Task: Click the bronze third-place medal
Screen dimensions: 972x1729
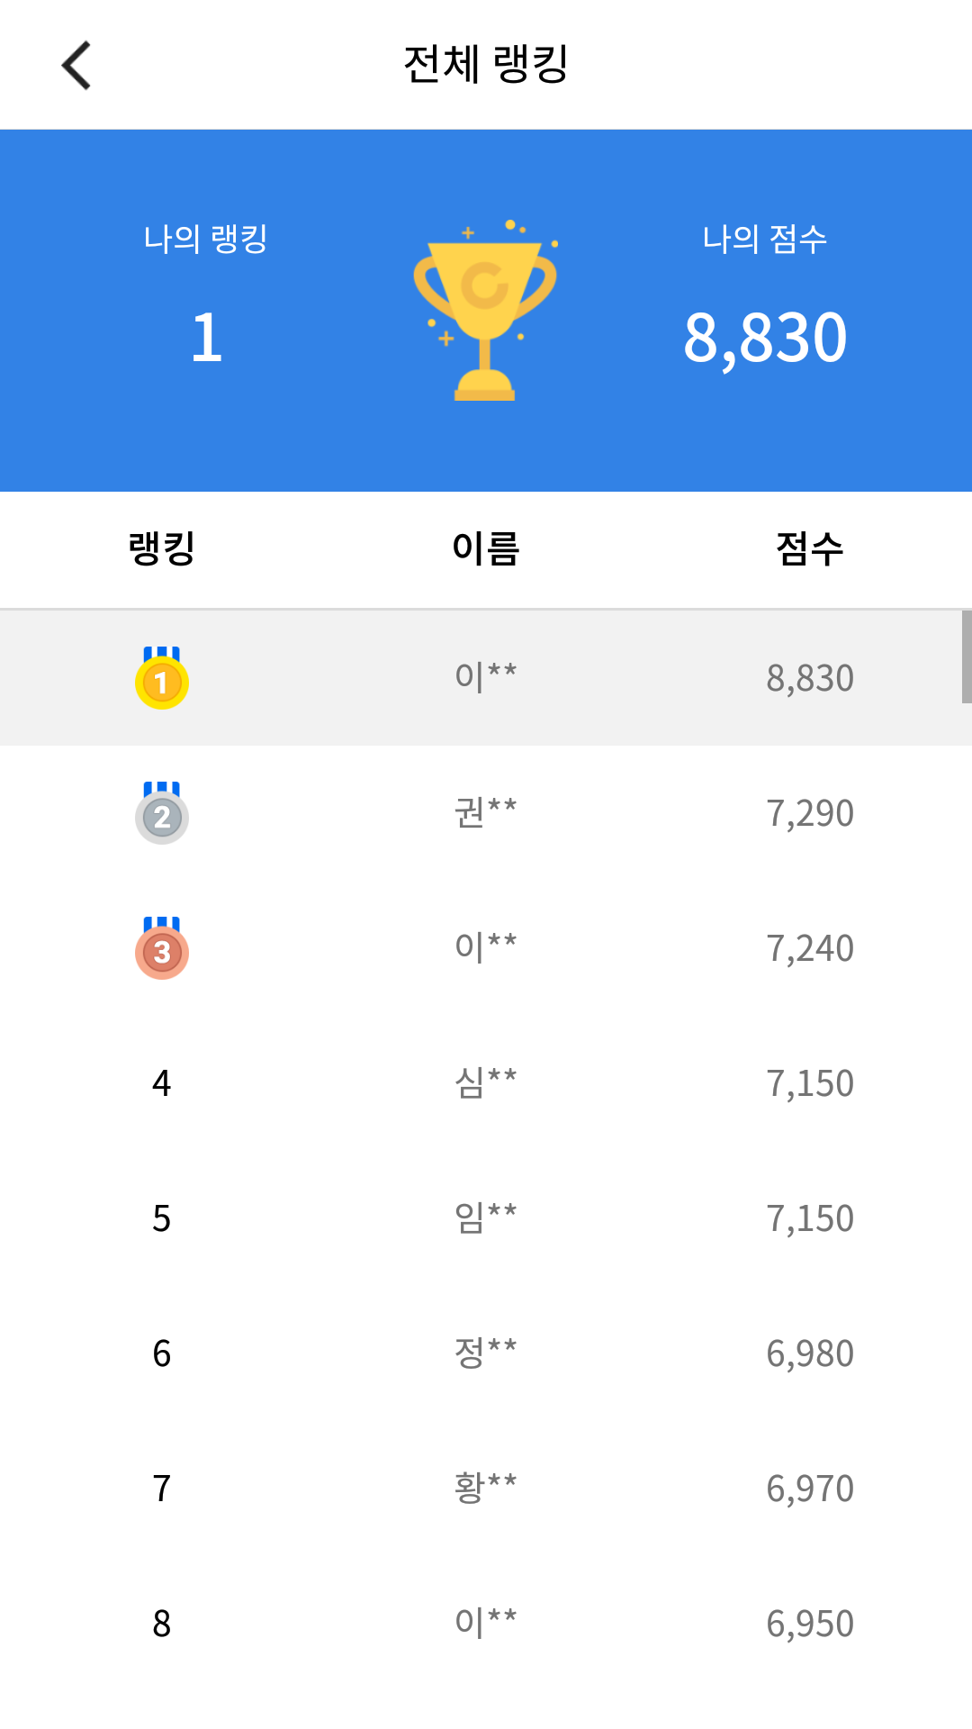Action: [x=162, y=949]
